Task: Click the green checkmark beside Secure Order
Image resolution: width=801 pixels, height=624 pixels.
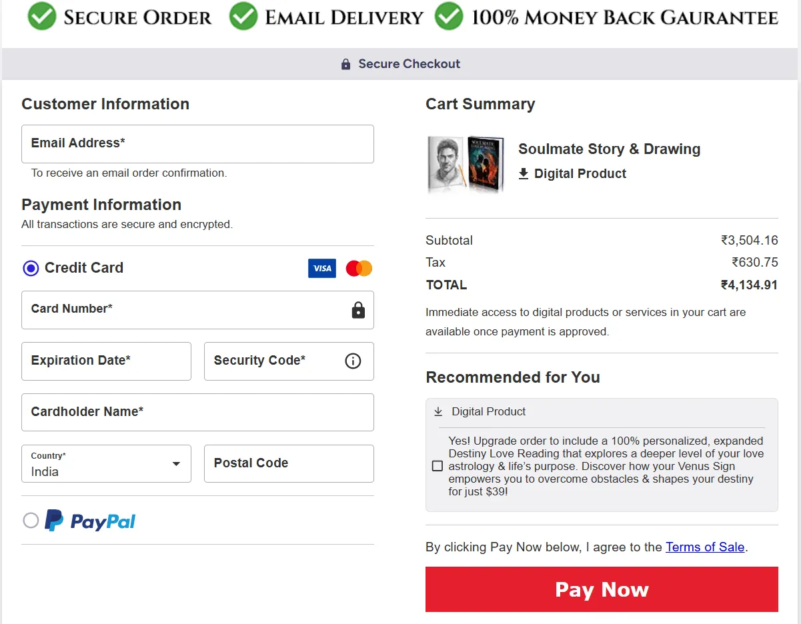Action: point(41,16)
